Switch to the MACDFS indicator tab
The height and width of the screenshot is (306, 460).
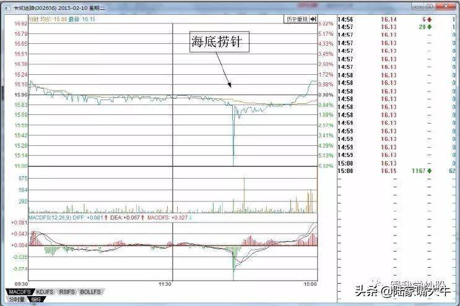click(x=19, y=292)
